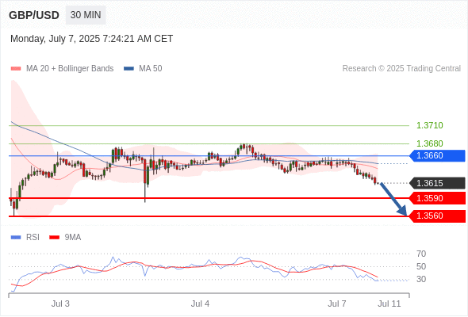
Task: Click the Jul 11 date marker
Action: pyautogui.click(x=389, y=304)
